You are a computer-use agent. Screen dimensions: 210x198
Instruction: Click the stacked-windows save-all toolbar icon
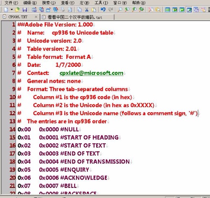pyautogui.click(x=41, y=10)
